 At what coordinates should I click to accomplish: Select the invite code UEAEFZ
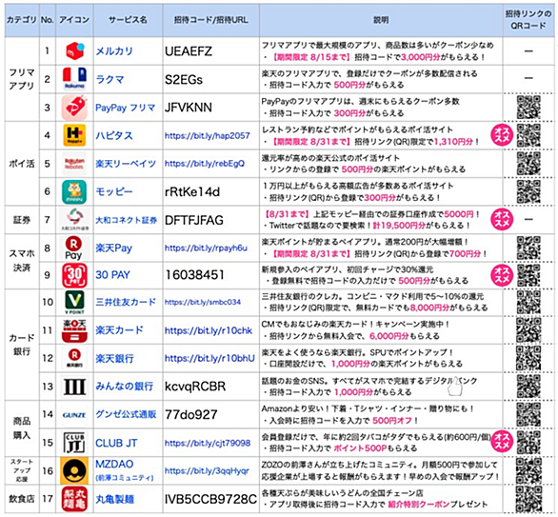pos(189,51)
